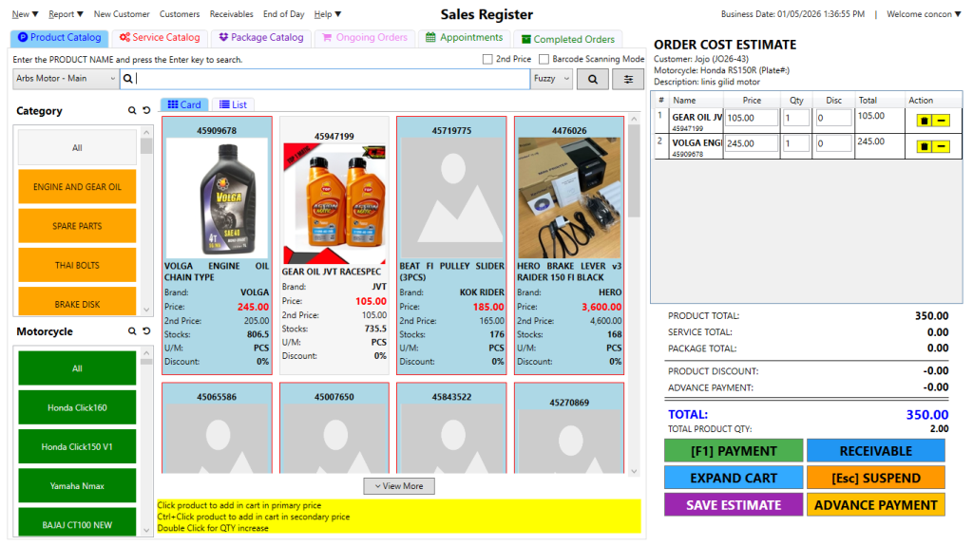This screenshot has height=546, width=973.
Task: Delete GEAR OIL JVT row with trash icon
Action: (x=921, y=120)
